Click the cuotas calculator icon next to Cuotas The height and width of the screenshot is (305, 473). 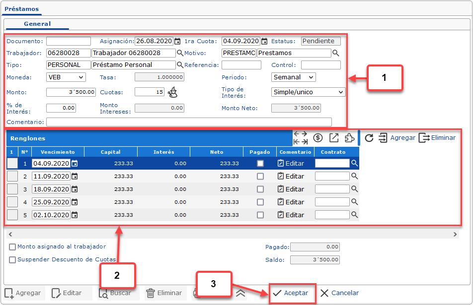click(x=172, y=92)
